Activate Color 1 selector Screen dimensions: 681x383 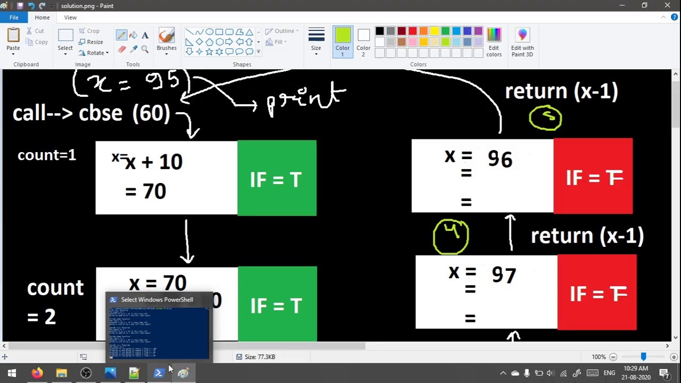tap(343, 42)
